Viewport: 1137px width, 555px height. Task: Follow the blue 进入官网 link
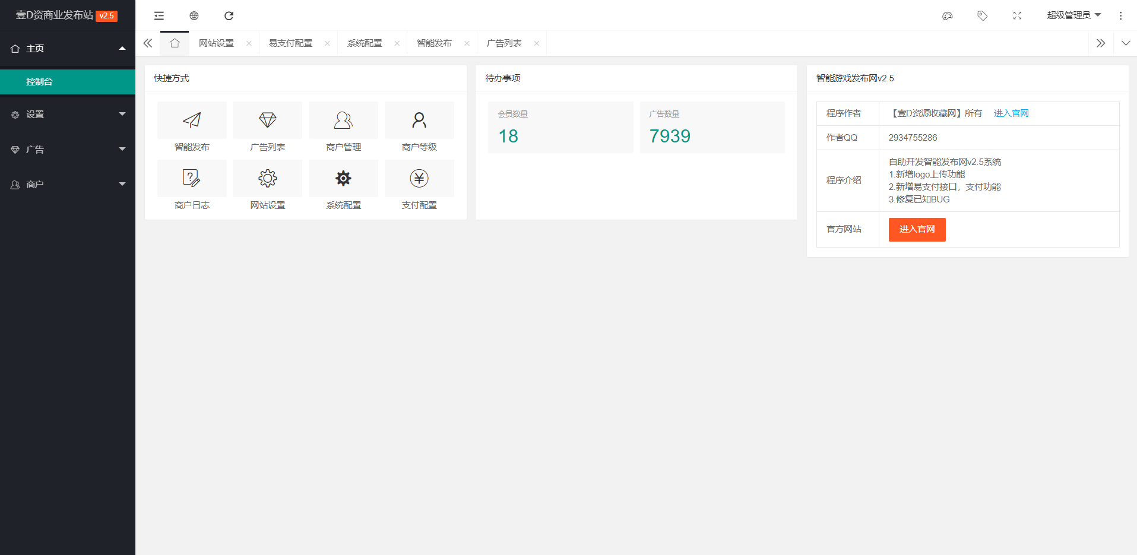pyautogui.click(x=1011, y=113)
